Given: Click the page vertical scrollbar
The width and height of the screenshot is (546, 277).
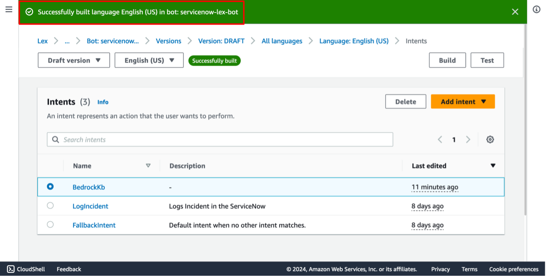Looking at the screenshot, I should click(x=525, y=119).
